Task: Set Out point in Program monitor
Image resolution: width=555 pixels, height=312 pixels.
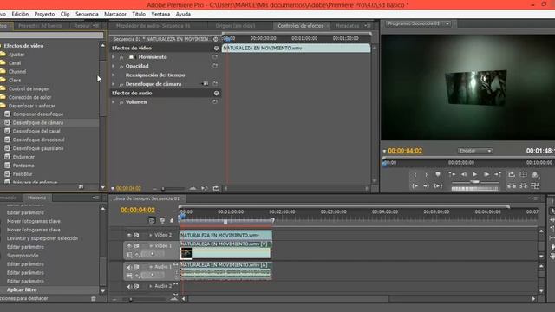Action: (426, 175)
